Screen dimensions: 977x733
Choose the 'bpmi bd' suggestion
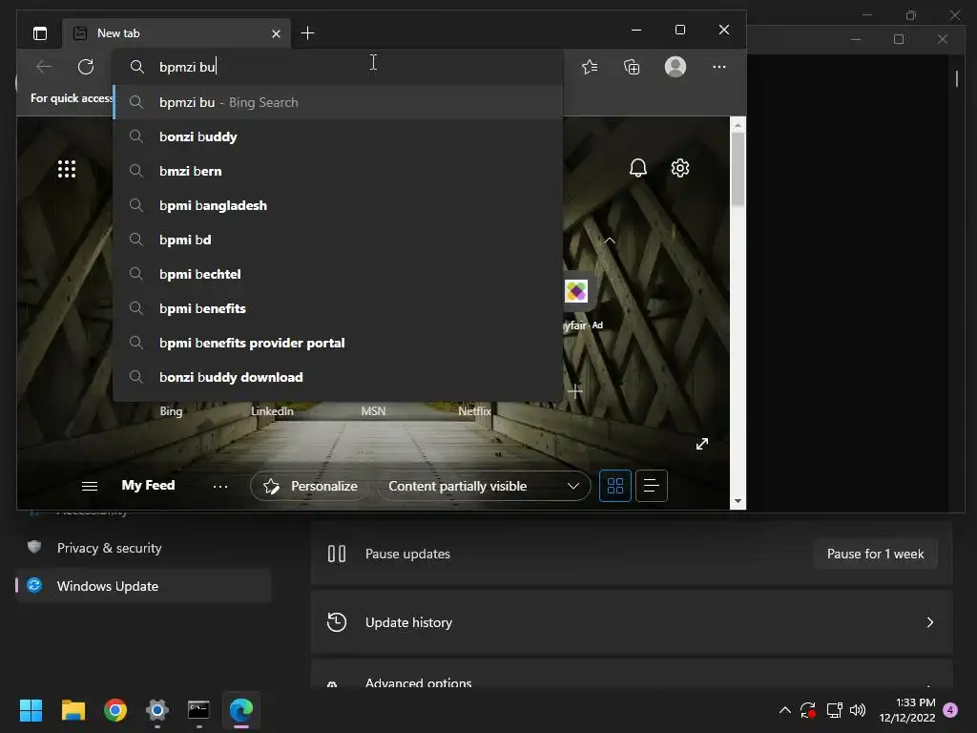[339, 240]
